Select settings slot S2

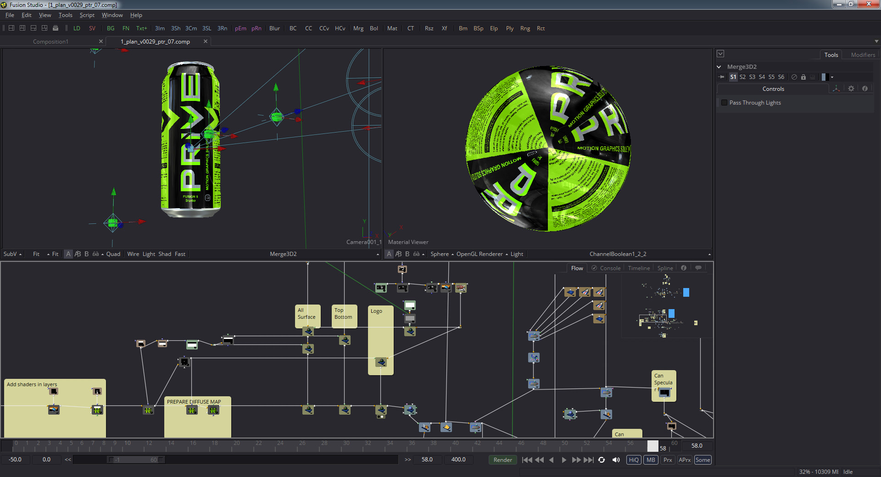click(742, 77)
